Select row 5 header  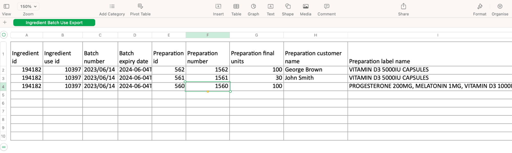click(x=3, y=95)
